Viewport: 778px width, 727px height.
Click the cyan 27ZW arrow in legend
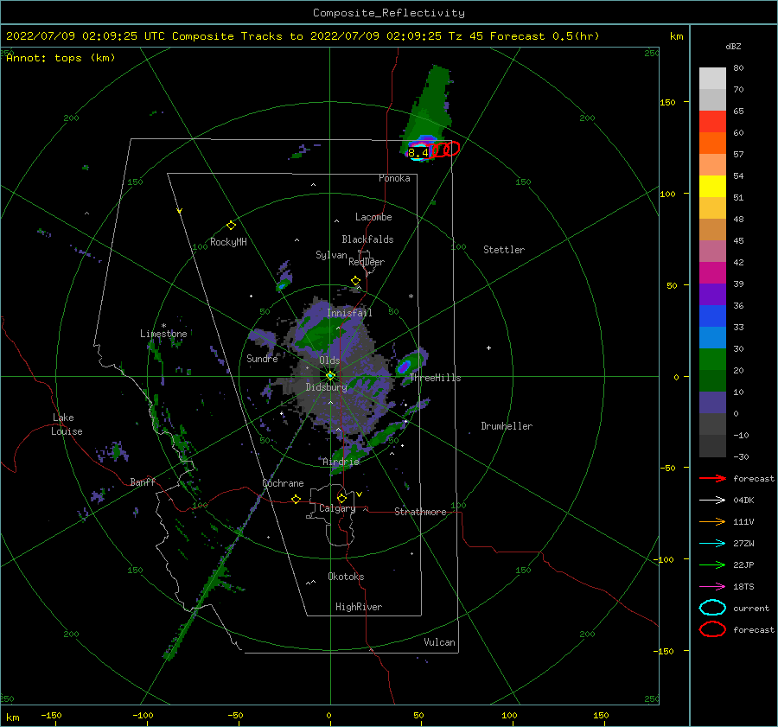tap(712, 544)
